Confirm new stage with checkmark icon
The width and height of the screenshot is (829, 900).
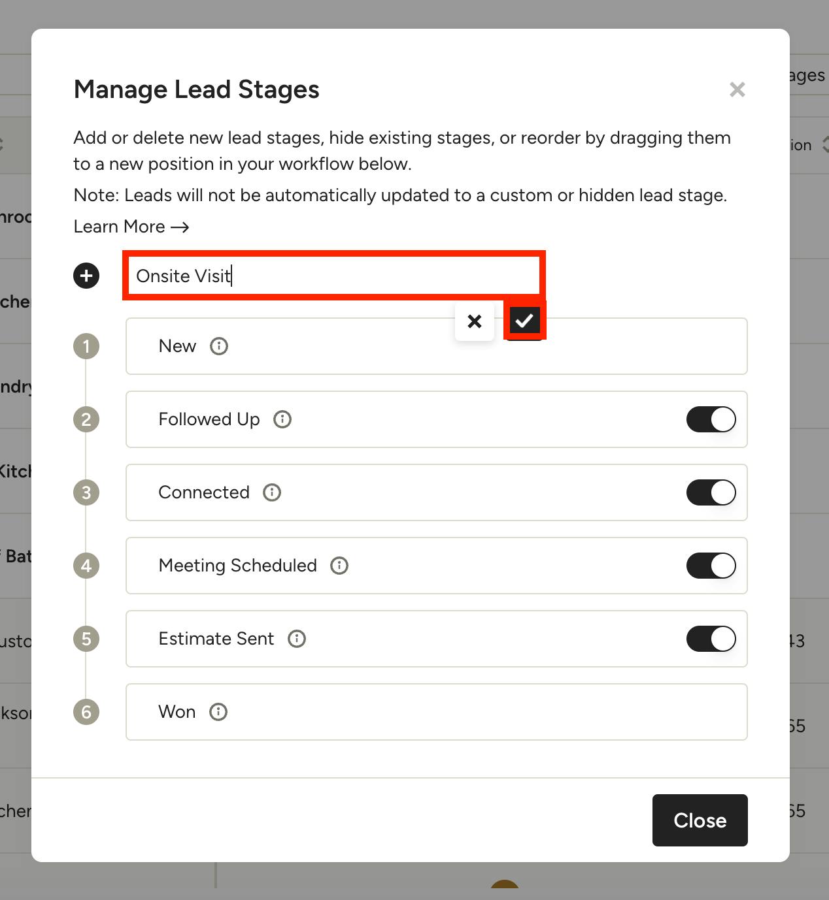(x=524, y=321)
